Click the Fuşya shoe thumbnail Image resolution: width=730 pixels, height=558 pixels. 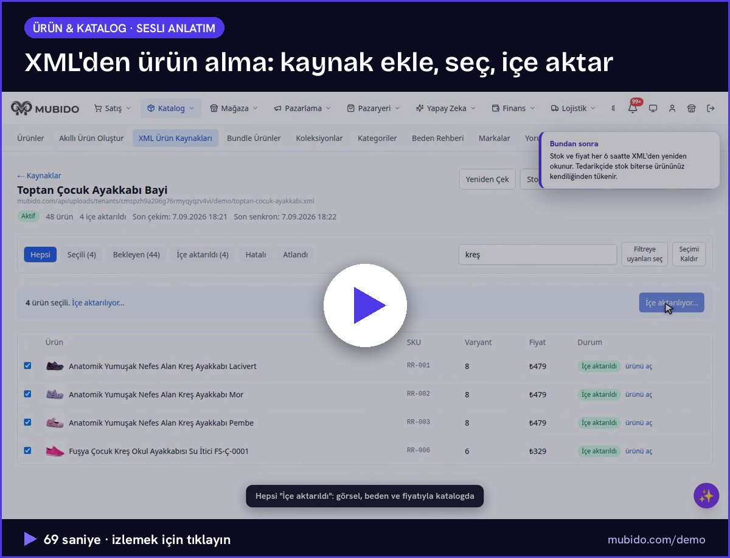coord(55,451)
